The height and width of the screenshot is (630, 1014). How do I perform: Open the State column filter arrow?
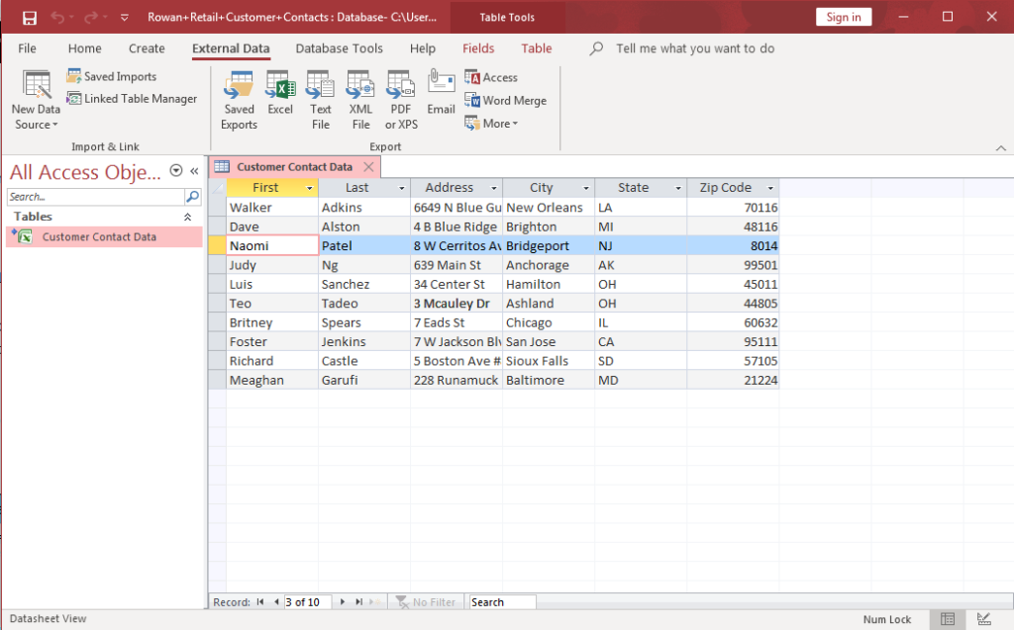[x=677, y=187]
